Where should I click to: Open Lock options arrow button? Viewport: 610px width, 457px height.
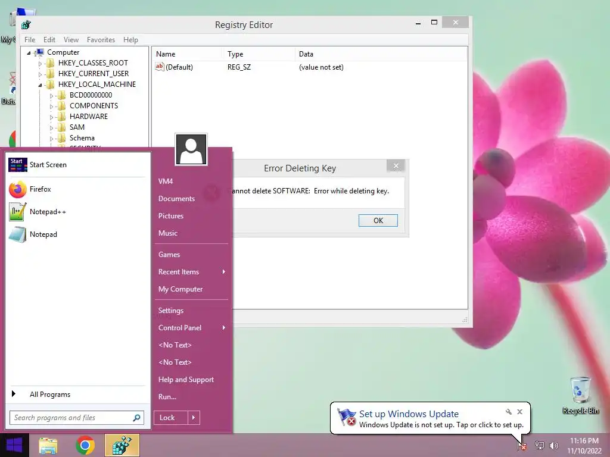coord(194,418)
